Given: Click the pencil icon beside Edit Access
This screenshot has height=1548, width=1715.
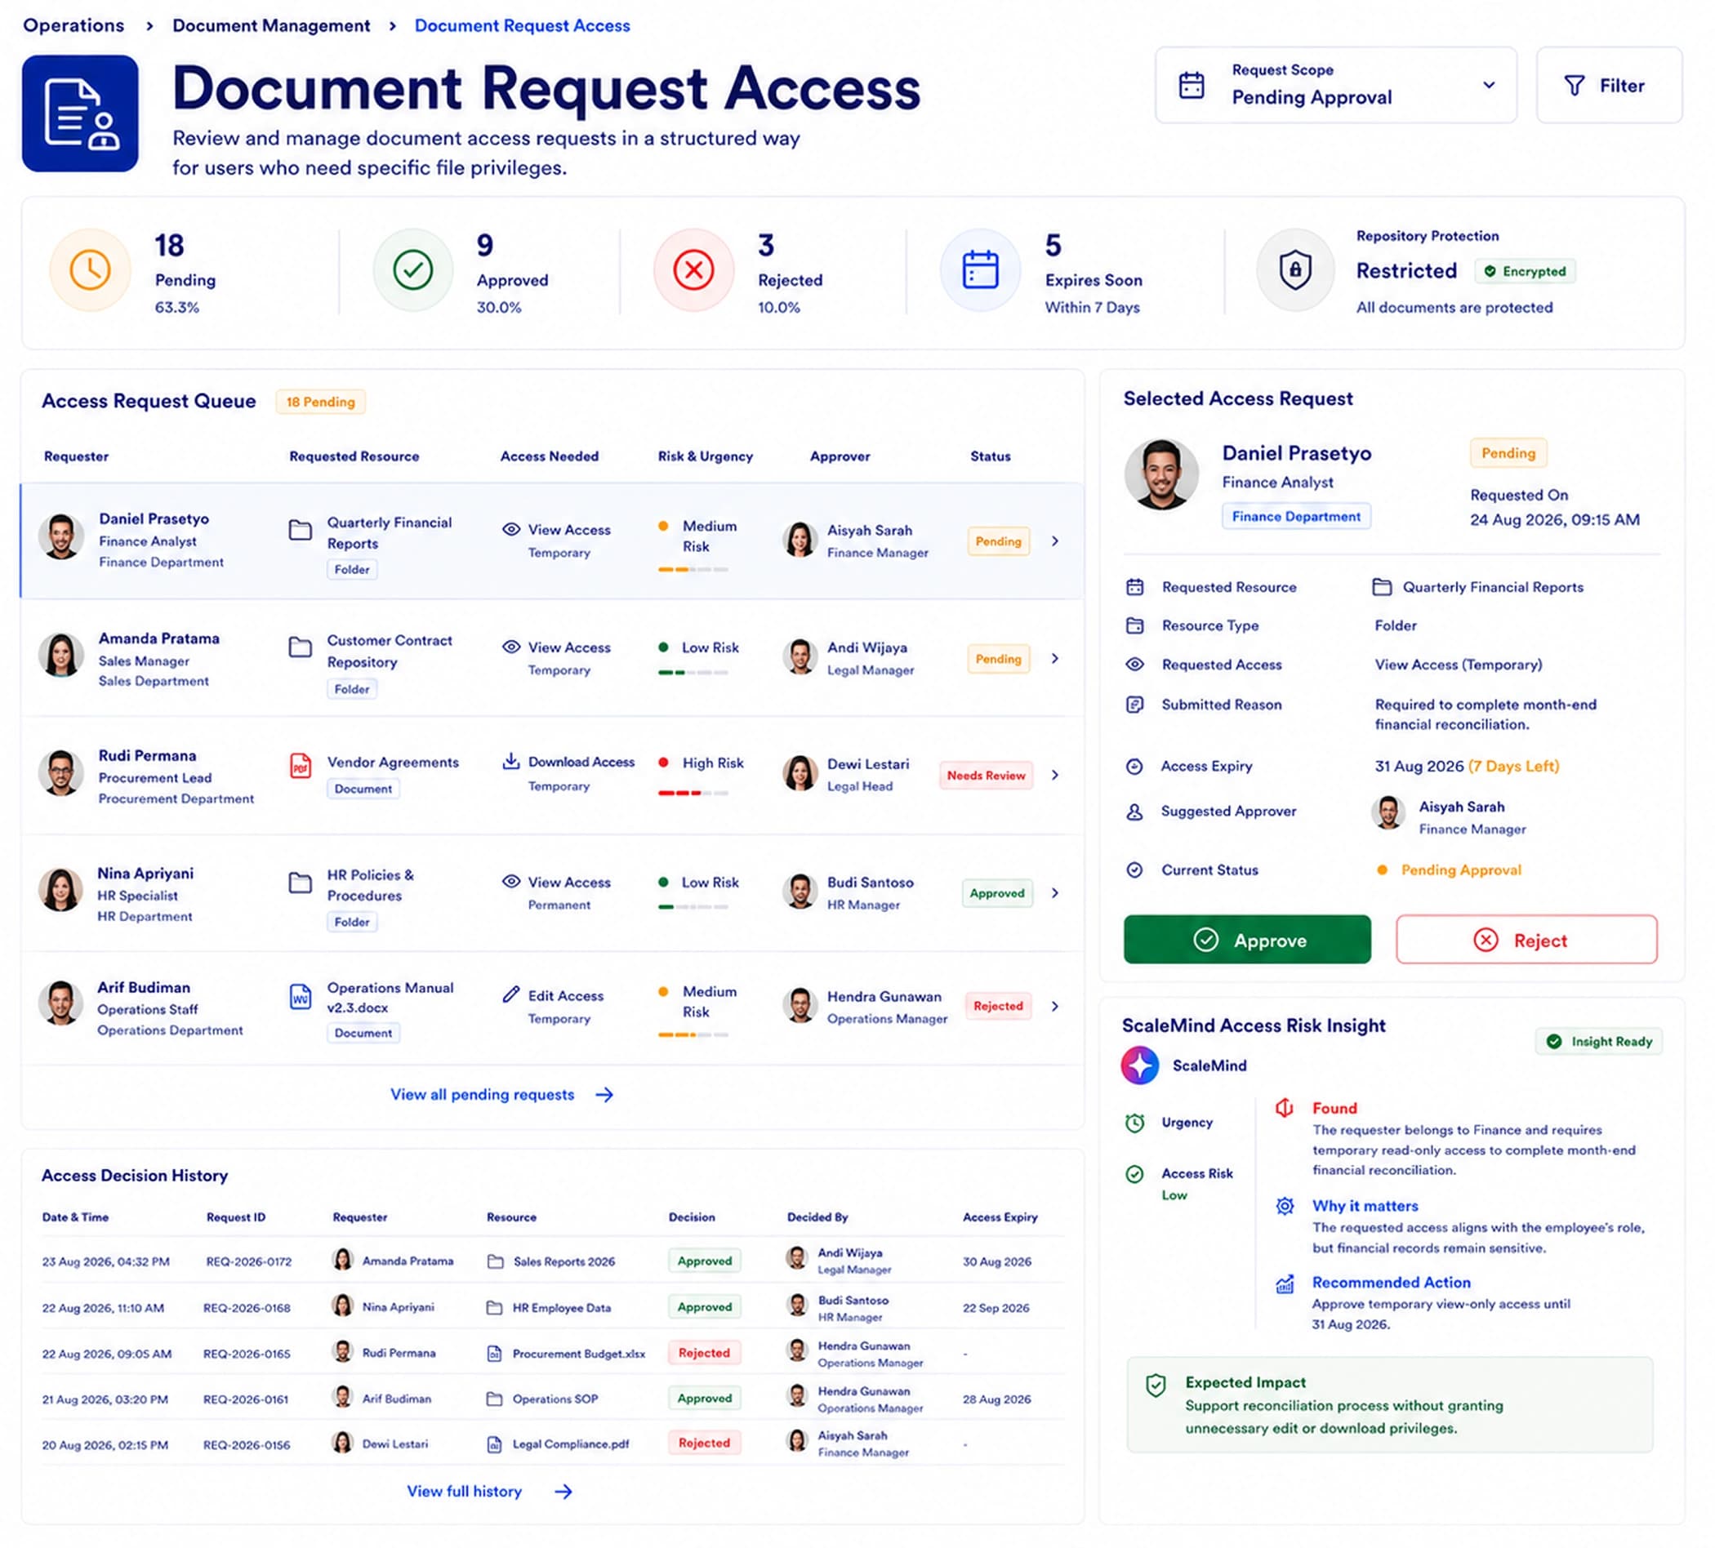Looking at the screenshot, I should 510,994.
